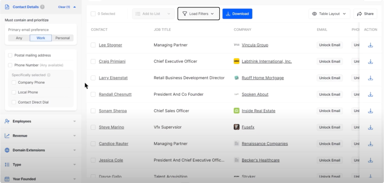The height and width of the screenshot is (183, 384).
Task: Expand the Employees filter section
Action: [40, 121]
